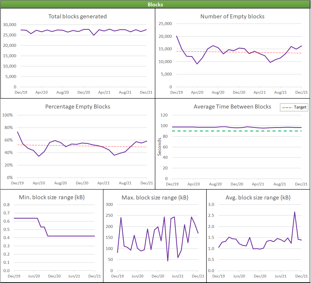
Task: Click the "100%" axis label
Action: click(x=7, y=115)
